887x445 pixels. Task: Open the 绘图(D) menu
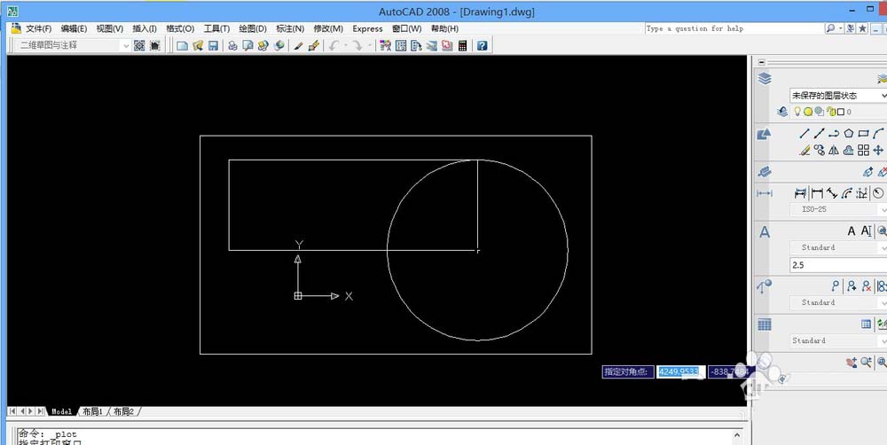(x=252, y=28)
